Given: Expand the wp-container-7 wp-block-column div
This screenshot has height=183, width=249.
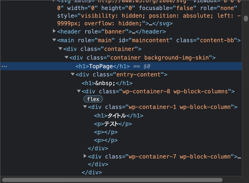Looking at the screenshot, I should (x=85, y=156).
